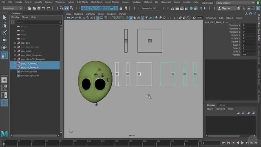Toggle smooth shaded display in viewport

tap(131, 18)
